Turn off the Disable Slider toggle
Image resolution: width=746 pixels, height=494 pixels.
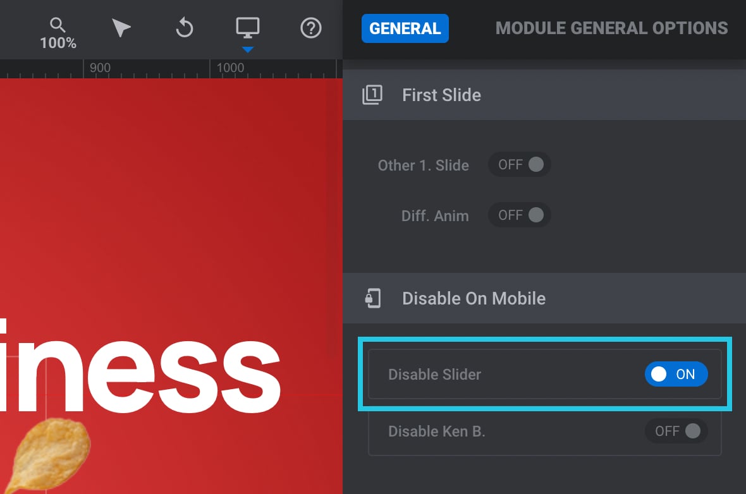[x=676, y=374]
